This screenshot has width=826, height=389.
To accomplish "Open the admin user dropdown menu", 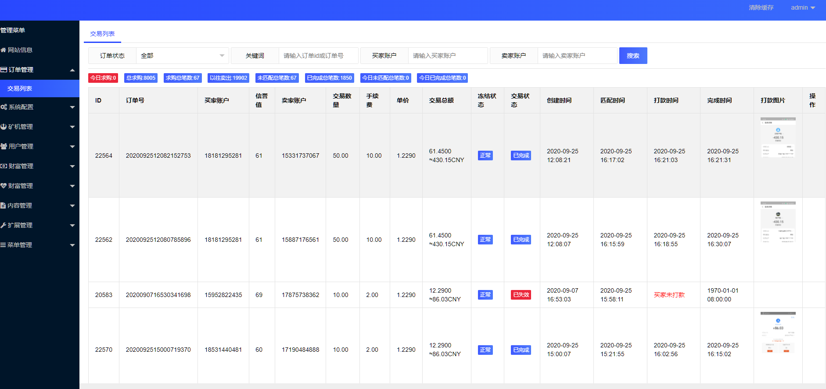I will (803, 7).
